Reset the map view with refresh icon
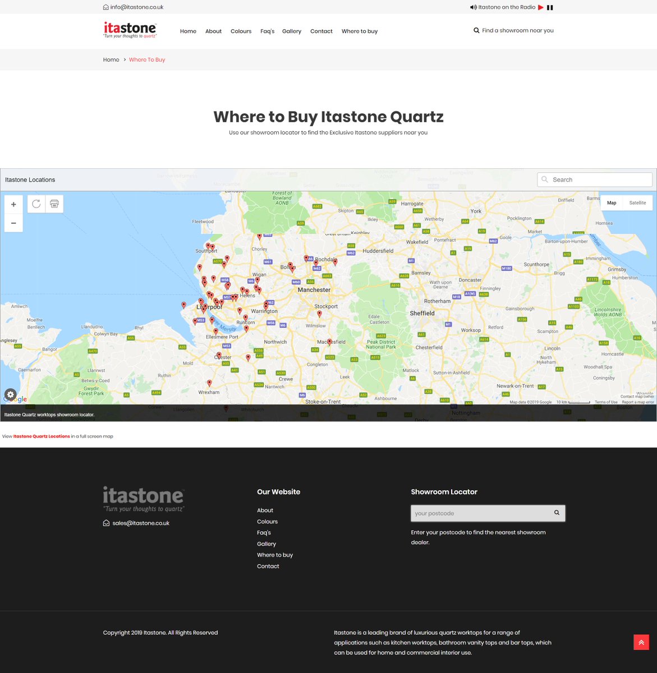657x673 pixels. tap(36, 204)
